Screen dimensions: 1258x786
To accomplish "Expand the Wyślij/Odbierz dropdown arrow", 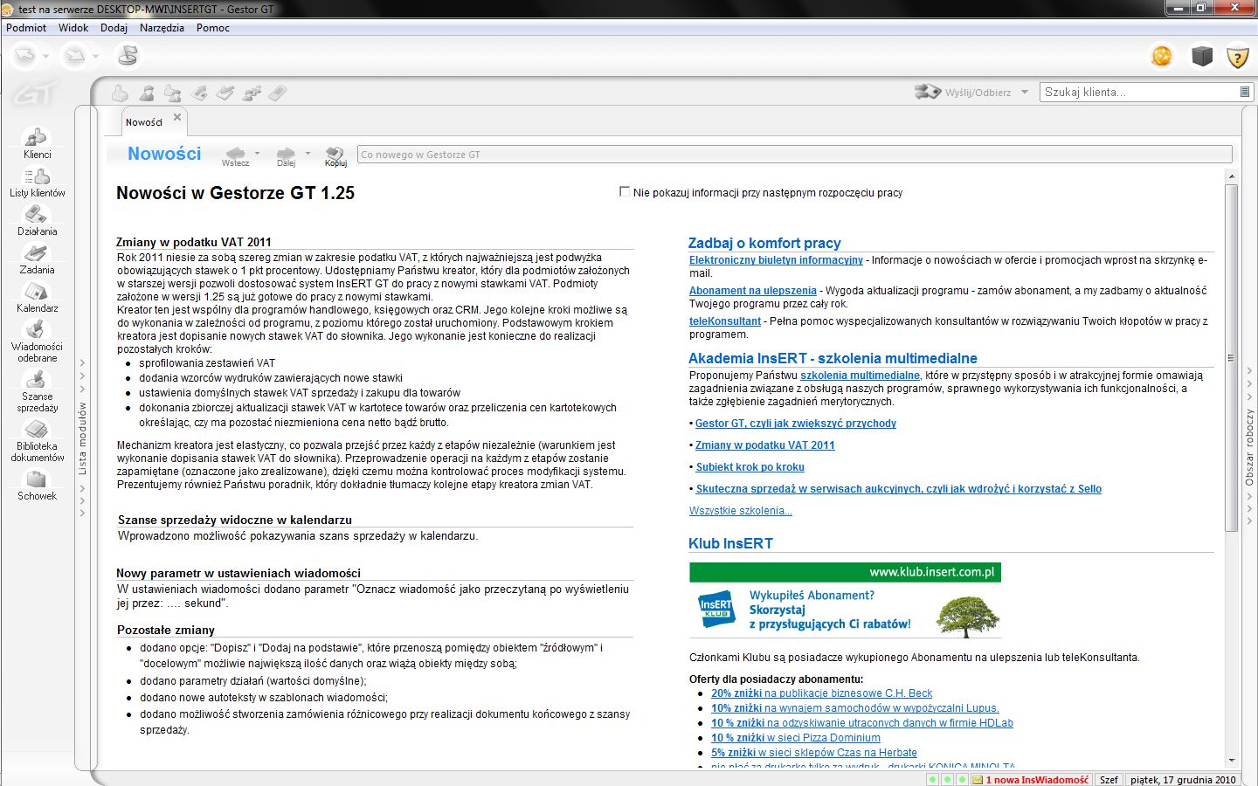I will [1025, 92].
